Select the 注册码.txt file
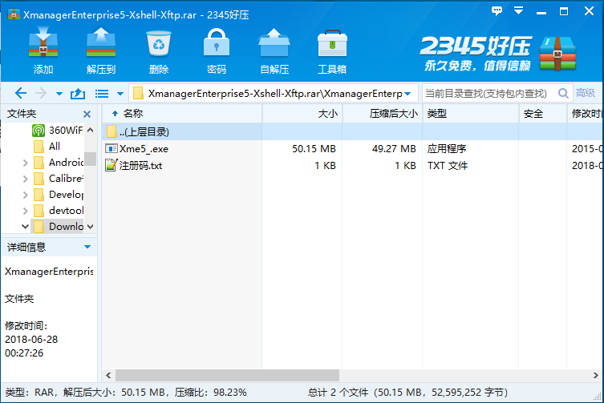Viewport: 604px width, 403px height. (x=140, y=166)
